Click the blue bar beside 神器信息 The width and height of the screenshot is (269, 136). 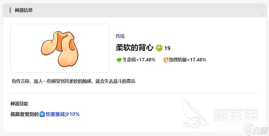coord(10,10)
